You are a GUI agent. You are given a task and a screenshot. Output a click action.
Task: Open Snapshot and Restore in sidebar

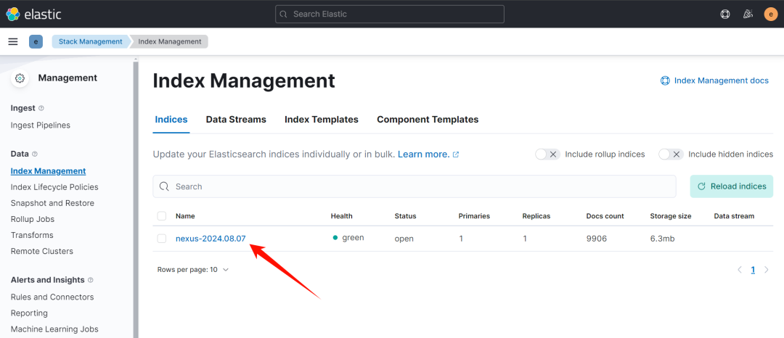tap(52, 203)
